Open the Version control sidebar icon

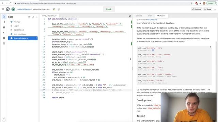(4, 22)
